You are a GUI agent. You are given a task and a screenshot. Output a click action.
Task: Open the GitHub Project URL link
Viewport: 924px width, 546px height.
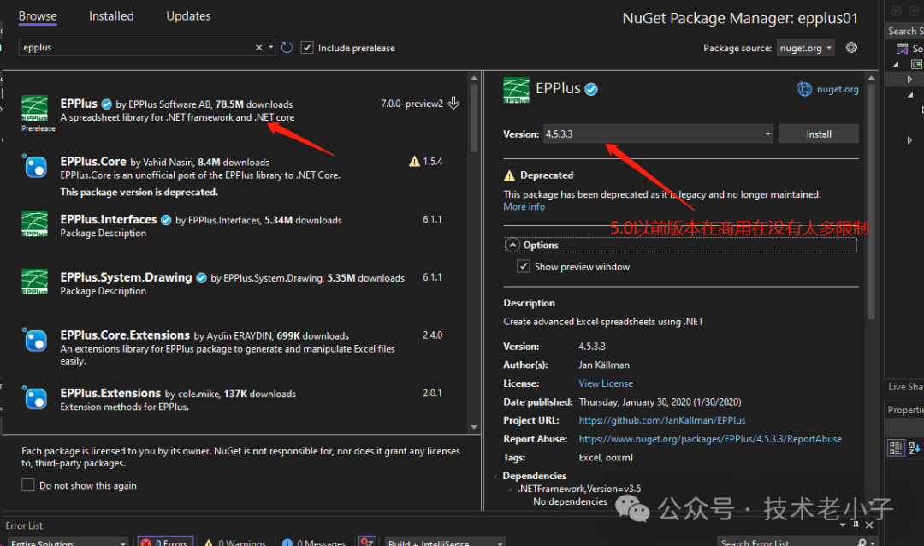(661, 420)
